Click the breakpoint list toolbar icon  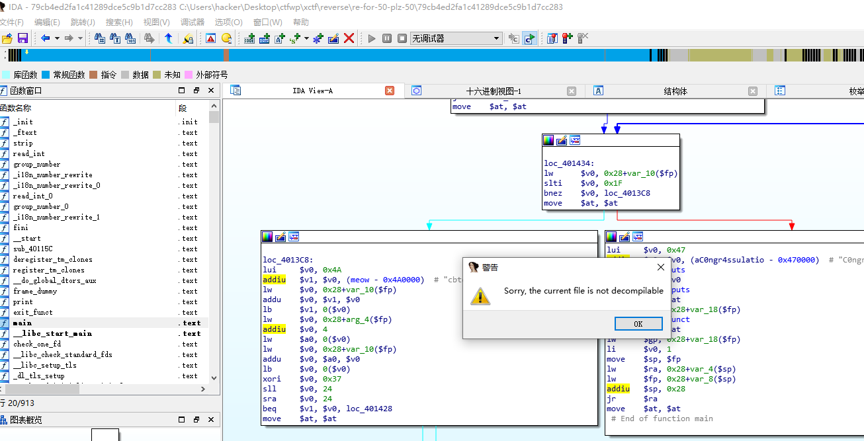point(552,38)
